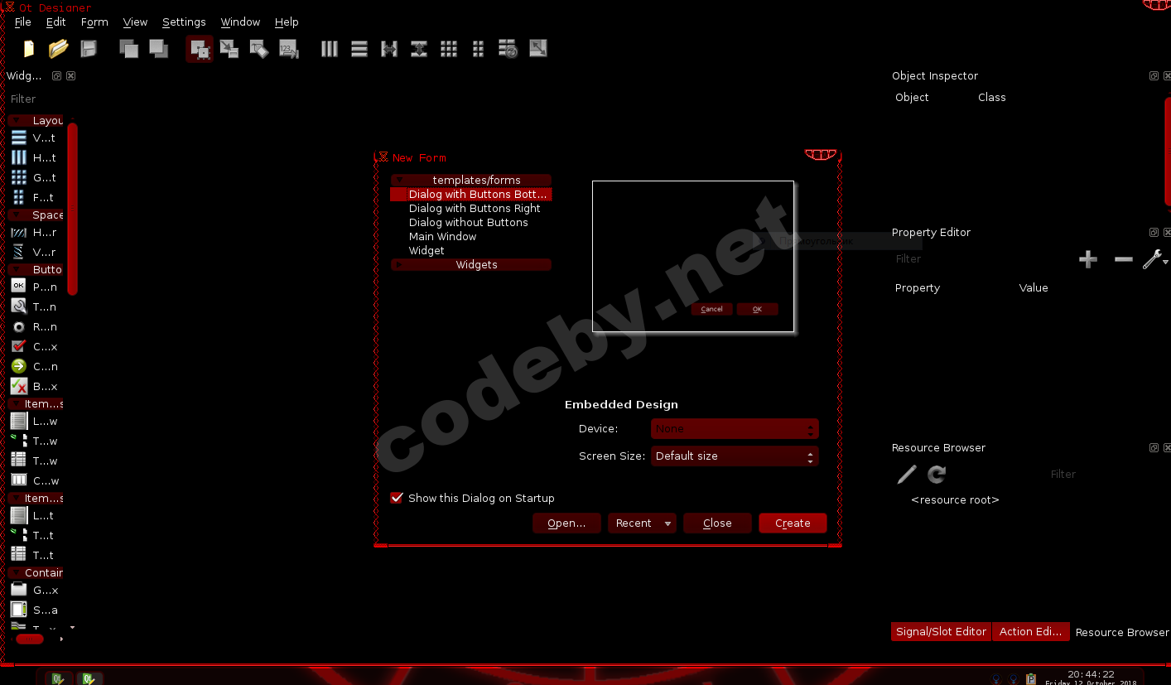Click the New Form toolbar icon
This screenshot has width=1171, height=685.
(x=29, y=49)
